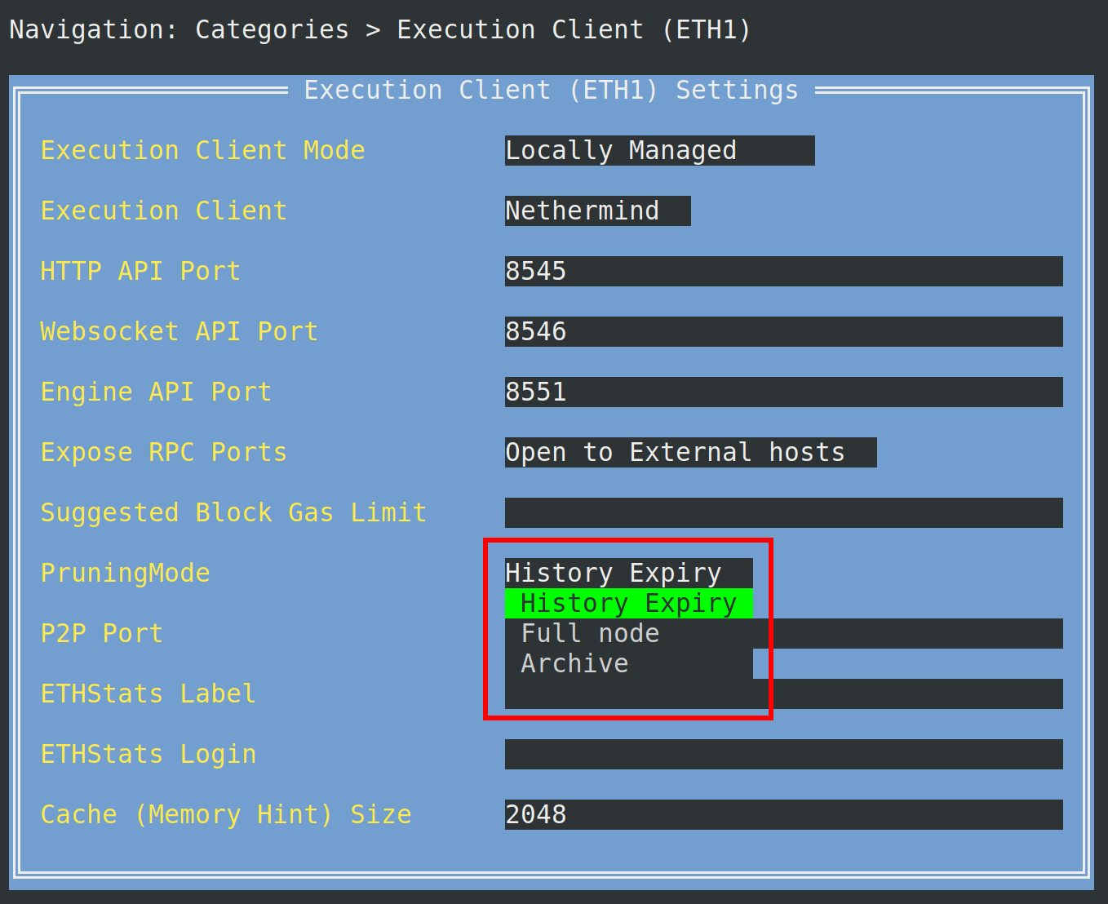Click the Cache Size field showing 2048

(x=782, y=815)
